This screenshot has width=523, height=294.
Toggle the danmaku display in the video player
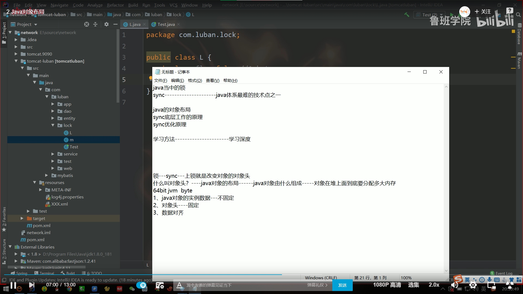coord(142,285)
